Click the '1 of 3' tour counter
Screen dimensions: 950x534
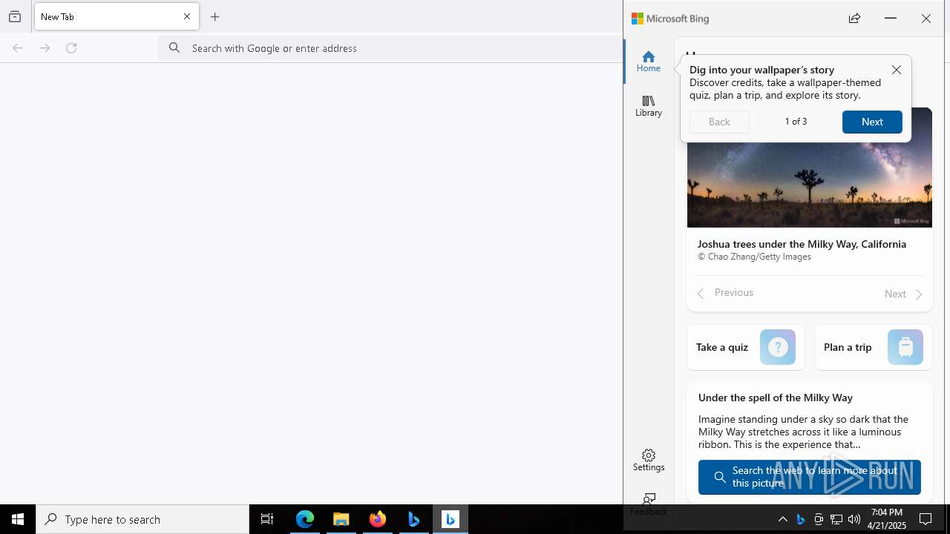(796, 122)
